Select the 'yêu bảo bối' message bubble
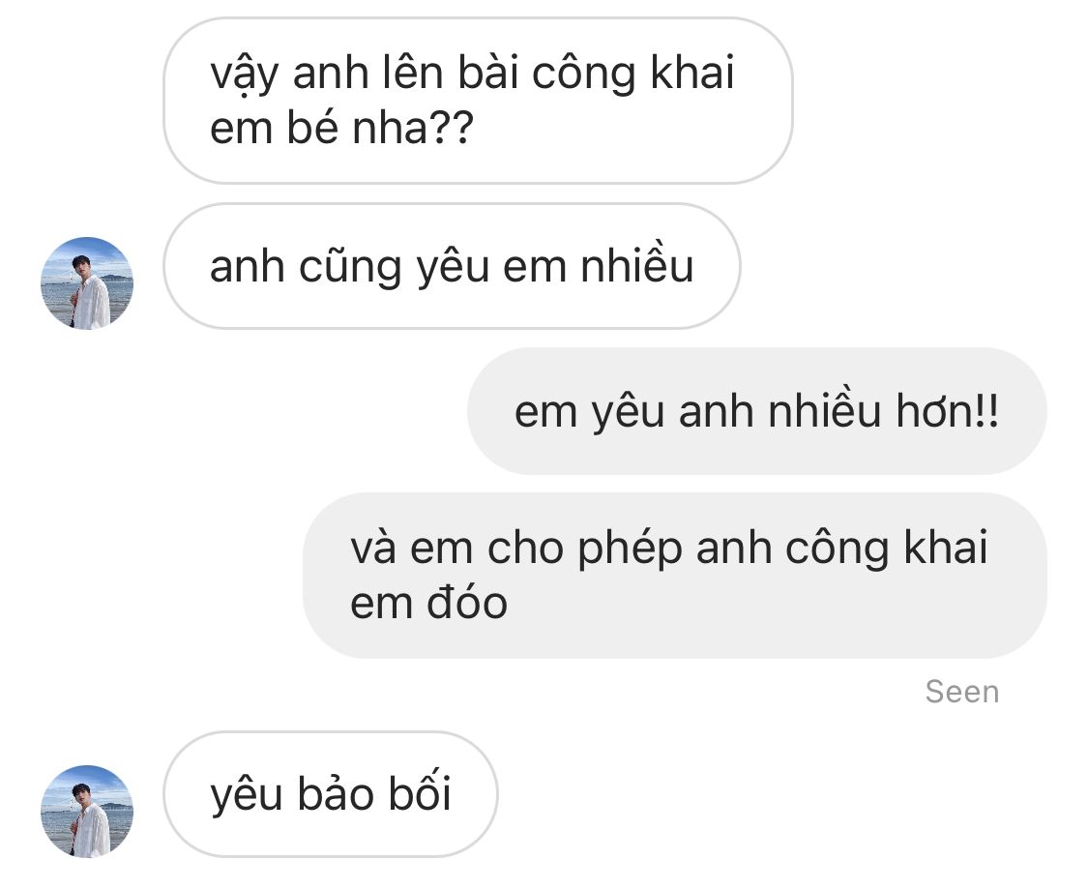The height and width of the screenshot is (890, 1088). tap(331, 794)
